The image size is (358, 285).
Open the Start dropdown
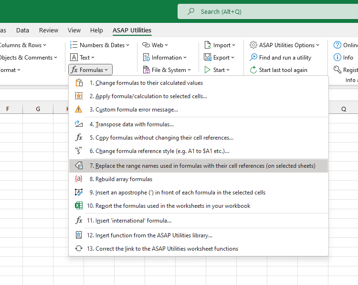point(217,70)
